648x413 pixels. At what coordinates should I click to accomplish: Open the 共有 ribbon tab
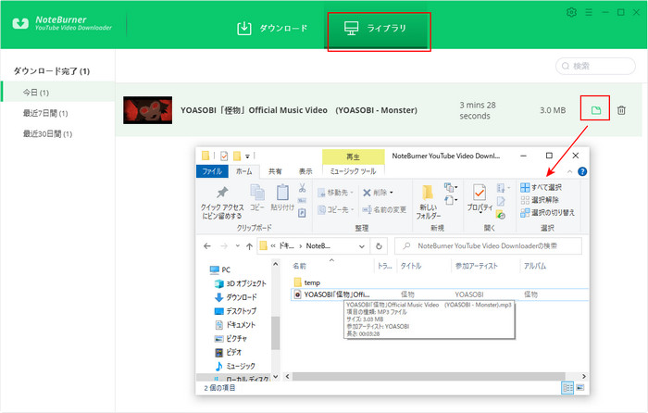275,171
